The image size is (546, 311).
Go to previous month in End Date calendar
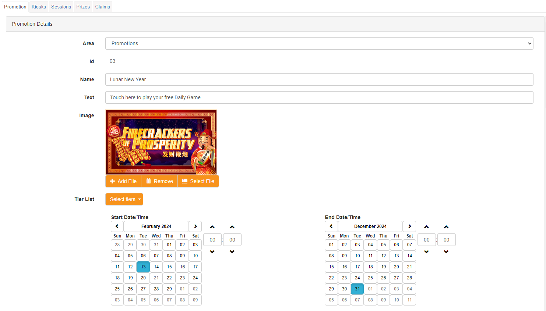coord(331,226)
